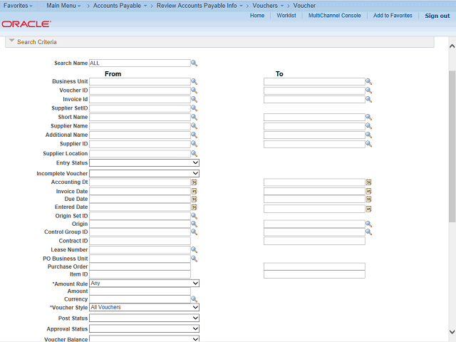Viewport: 456px width, 342px height.
Task: Click the Oracle logo
Action: click(26, 24)
